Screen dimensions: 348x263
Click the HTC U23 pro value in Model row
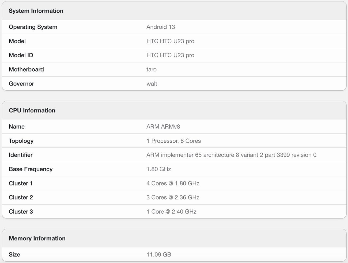[x=170, y=41]
